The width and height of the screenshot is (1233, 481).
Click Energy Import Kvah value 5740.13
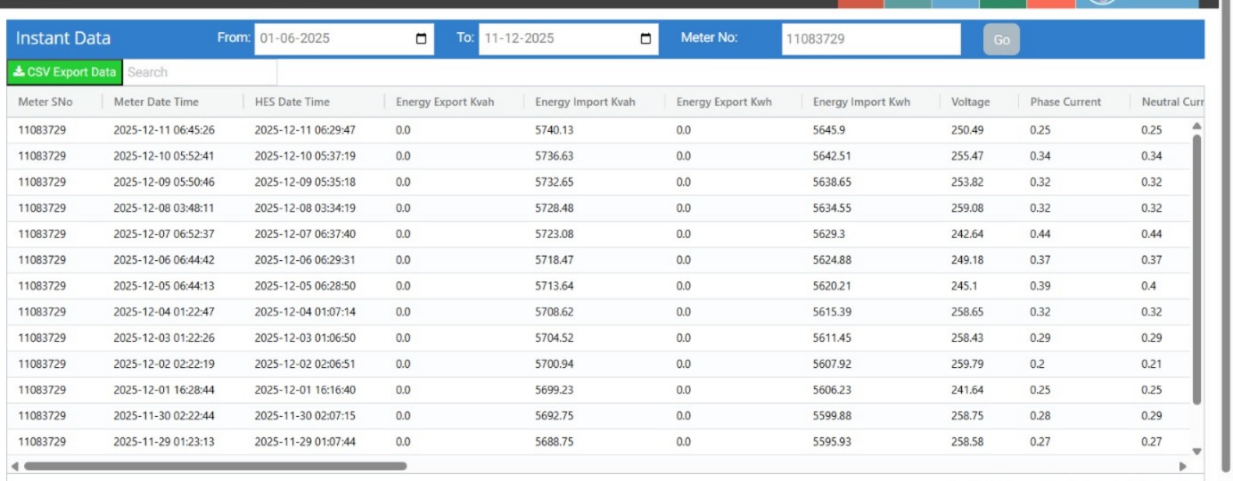[554, 130]
